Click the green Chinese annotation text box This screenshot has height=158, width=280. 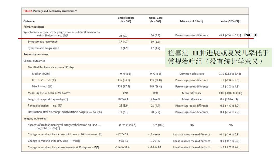219,57
